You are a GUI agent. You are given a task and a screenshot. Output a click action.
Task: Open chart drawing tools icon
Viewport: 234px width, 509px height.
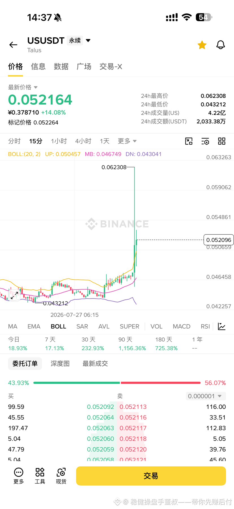click(x=189, y=141)
